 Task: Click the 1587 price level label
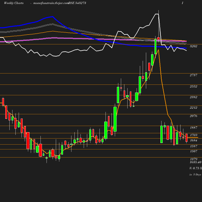(x=194, y=146)
